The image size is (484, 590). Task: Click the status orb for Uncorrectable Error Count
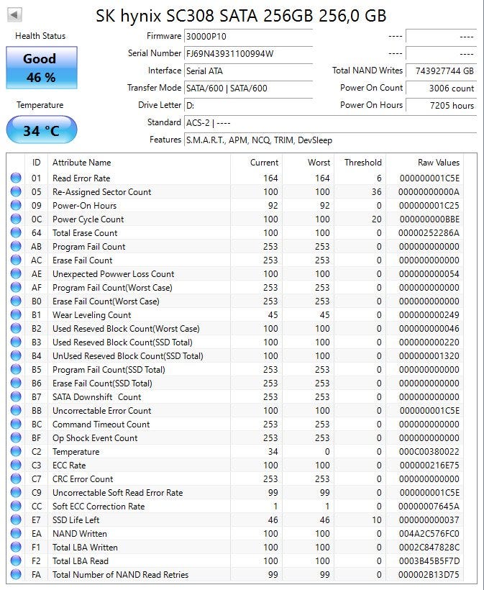(x=16, y=411)
